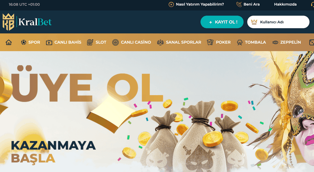Open the Hakkımızda link
The height and width of the screenshot is (172, 314).
pos(285,4)
